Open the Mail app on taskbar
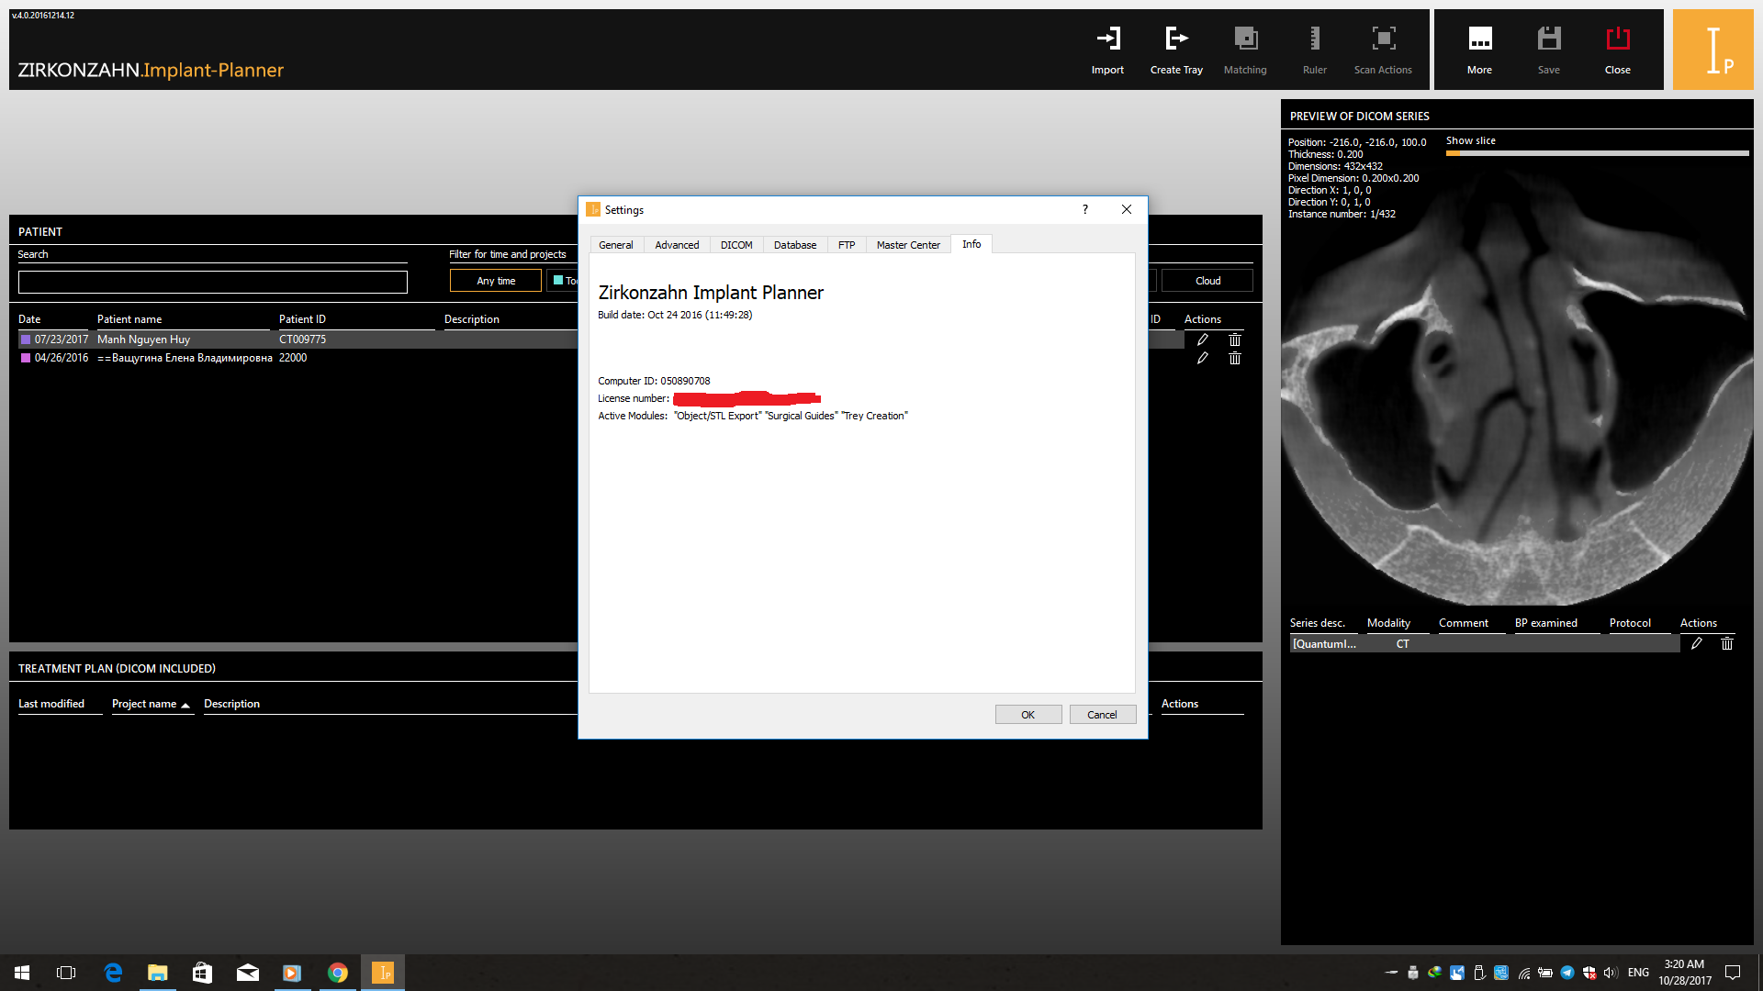The image size is (1763, 991). [x=248, y=973]
